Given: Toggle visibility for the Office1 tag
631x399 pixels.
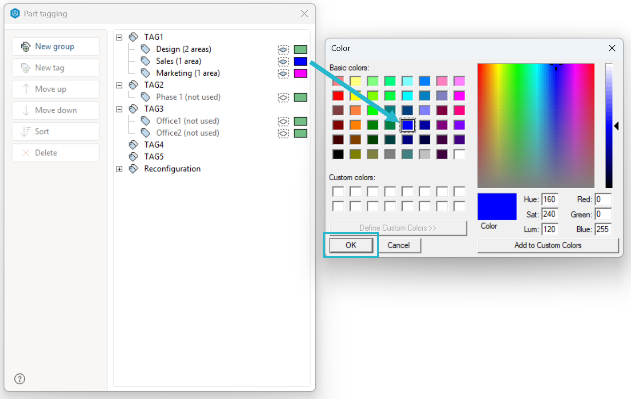Looking at the screenshot, I should pos(283,121).
